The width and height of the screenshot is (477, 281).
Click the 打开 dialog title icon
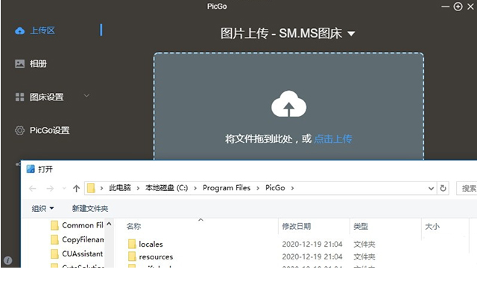(x=31, y=169)
